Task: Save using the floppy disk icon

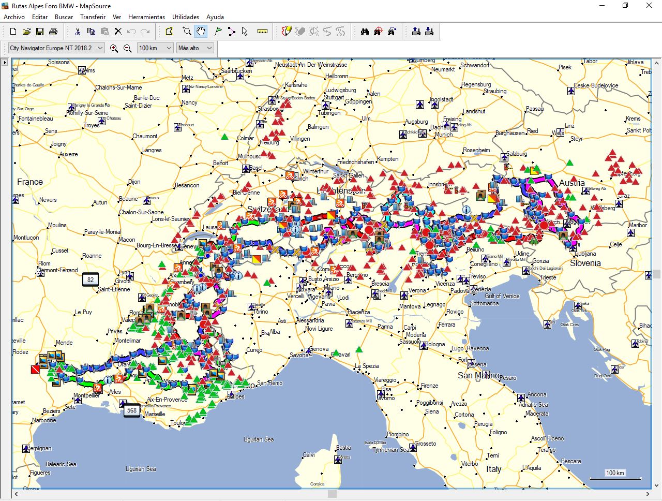Action: coord(40,32)
